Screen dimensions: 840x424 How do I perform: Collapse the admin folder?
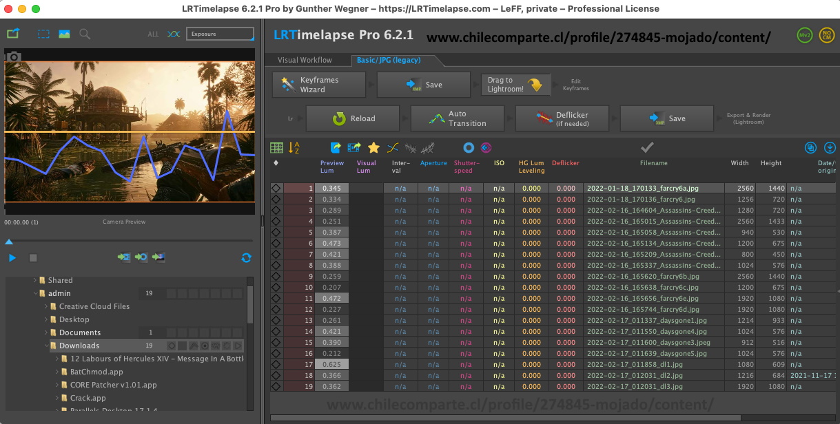click(x=35, y=293)
